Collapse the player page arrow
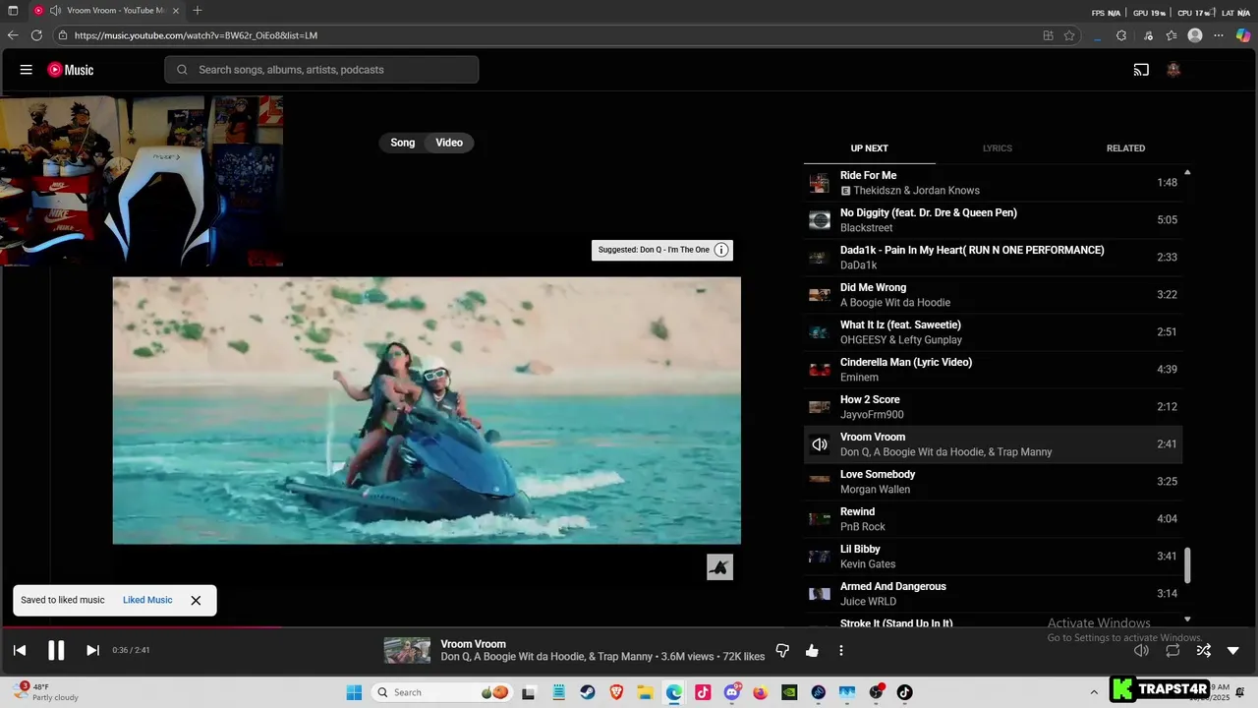Image resolution: width=1258 pixels, height=708 pixels. tap(1233, 650)
